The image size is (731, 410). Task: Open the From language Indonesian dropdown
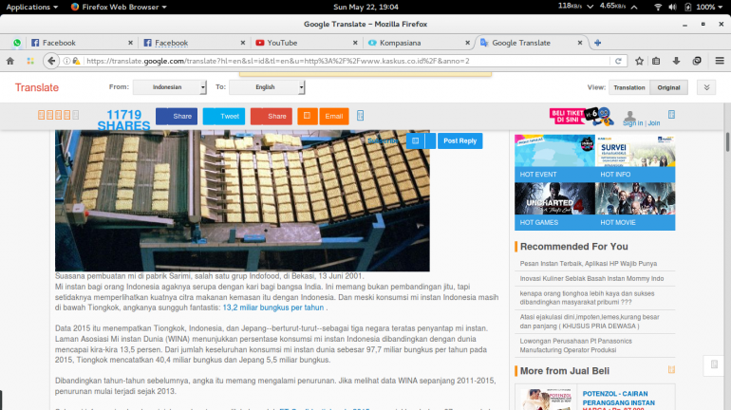point(170,87)
